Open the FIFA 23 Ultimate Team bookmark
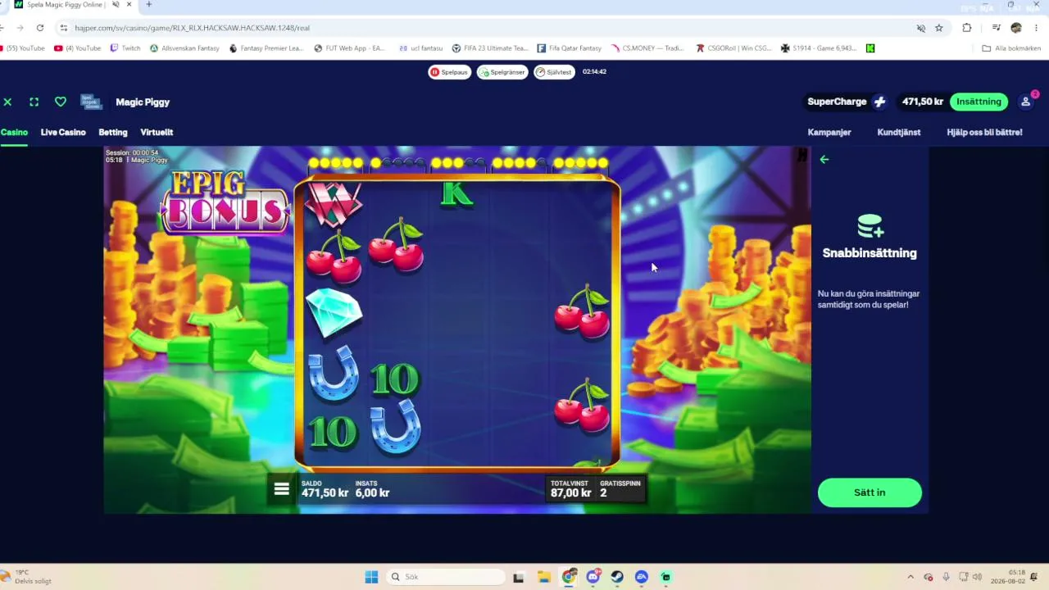Screen dimensions: 1049x590 490,48
